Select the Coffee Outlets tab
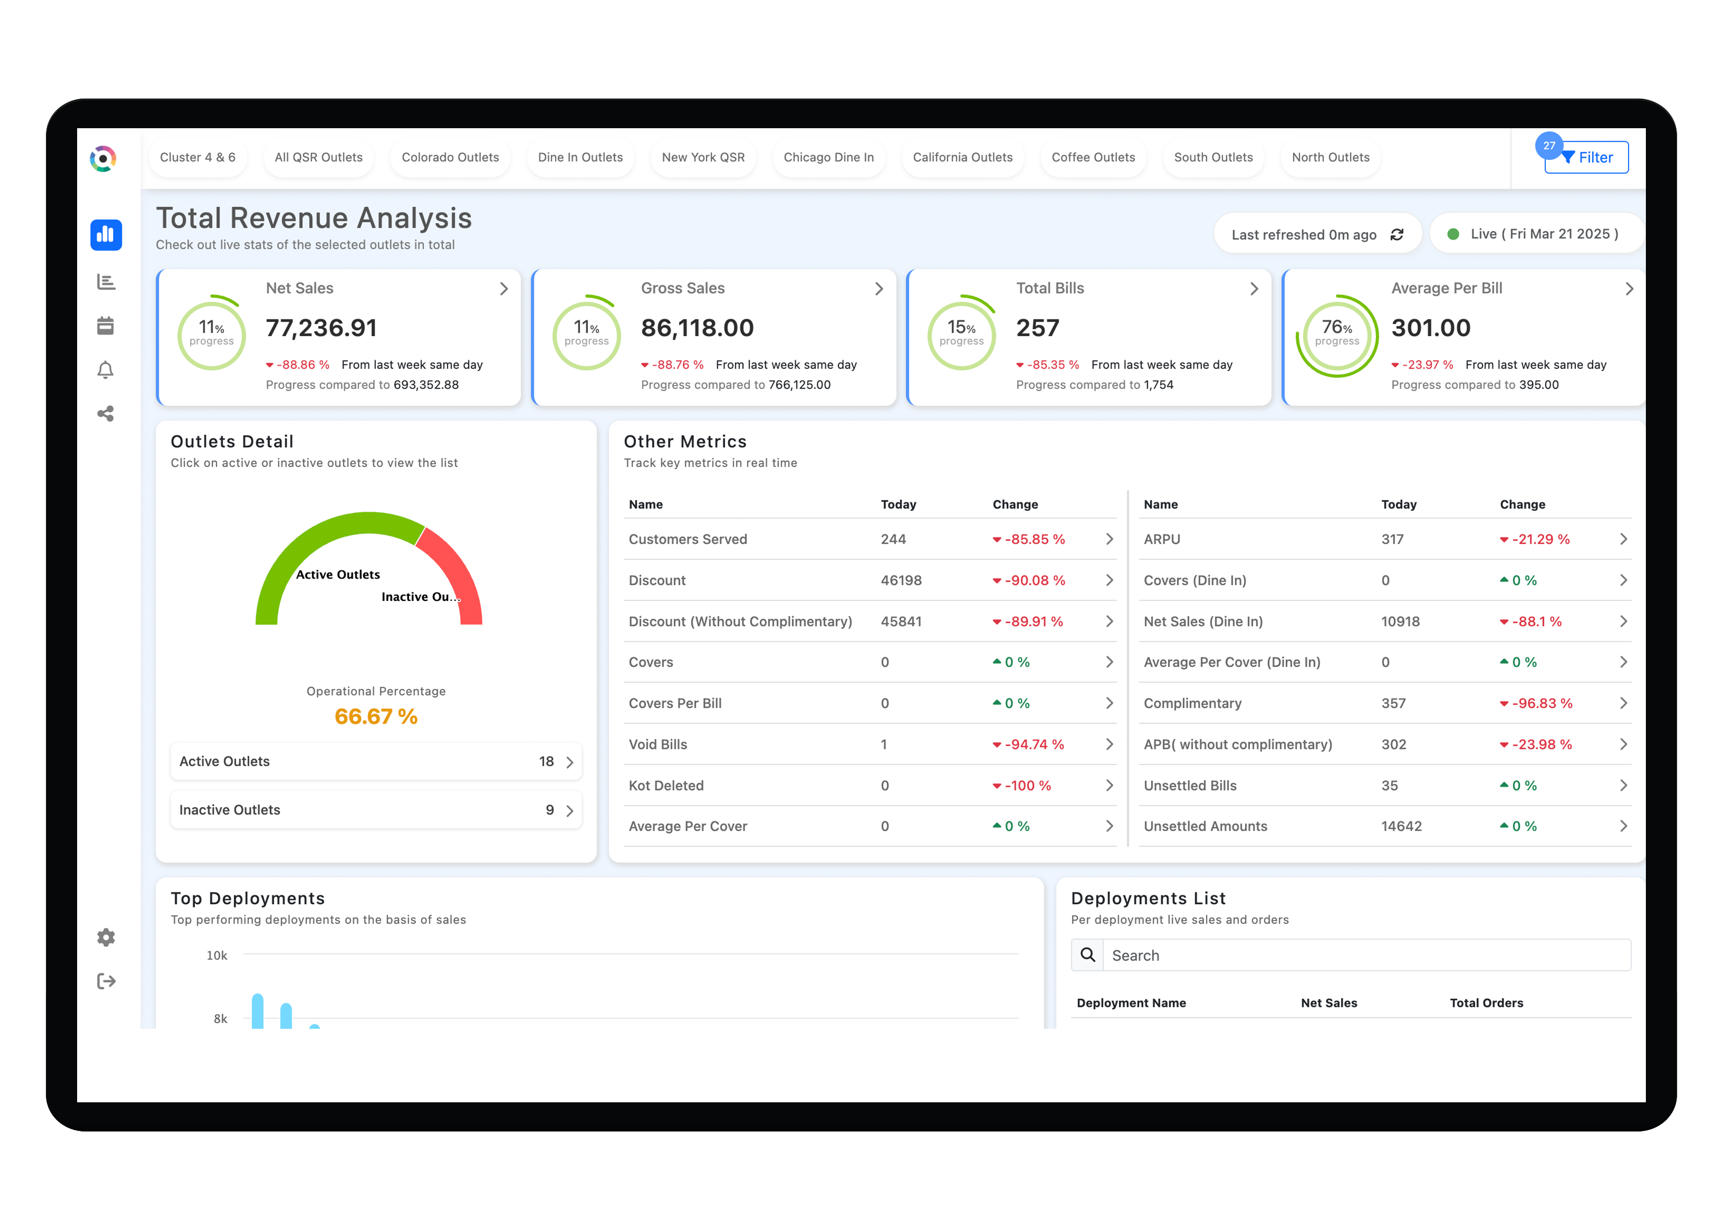1723x1230 pixels. point(1093,157)
